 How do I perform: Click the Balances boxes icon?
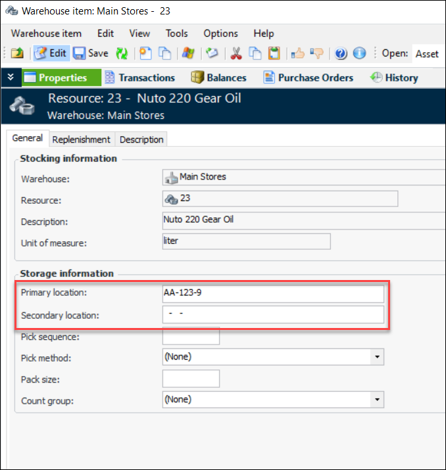[x=197, y=78]
